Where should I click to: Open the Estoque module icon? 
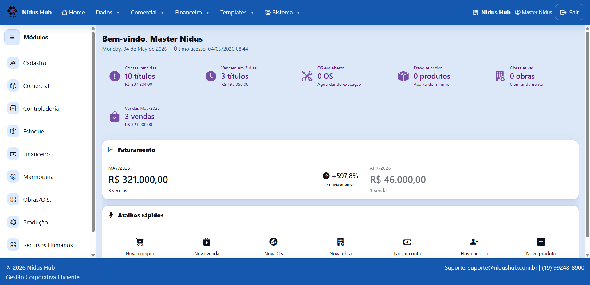[x=13, y=131]
